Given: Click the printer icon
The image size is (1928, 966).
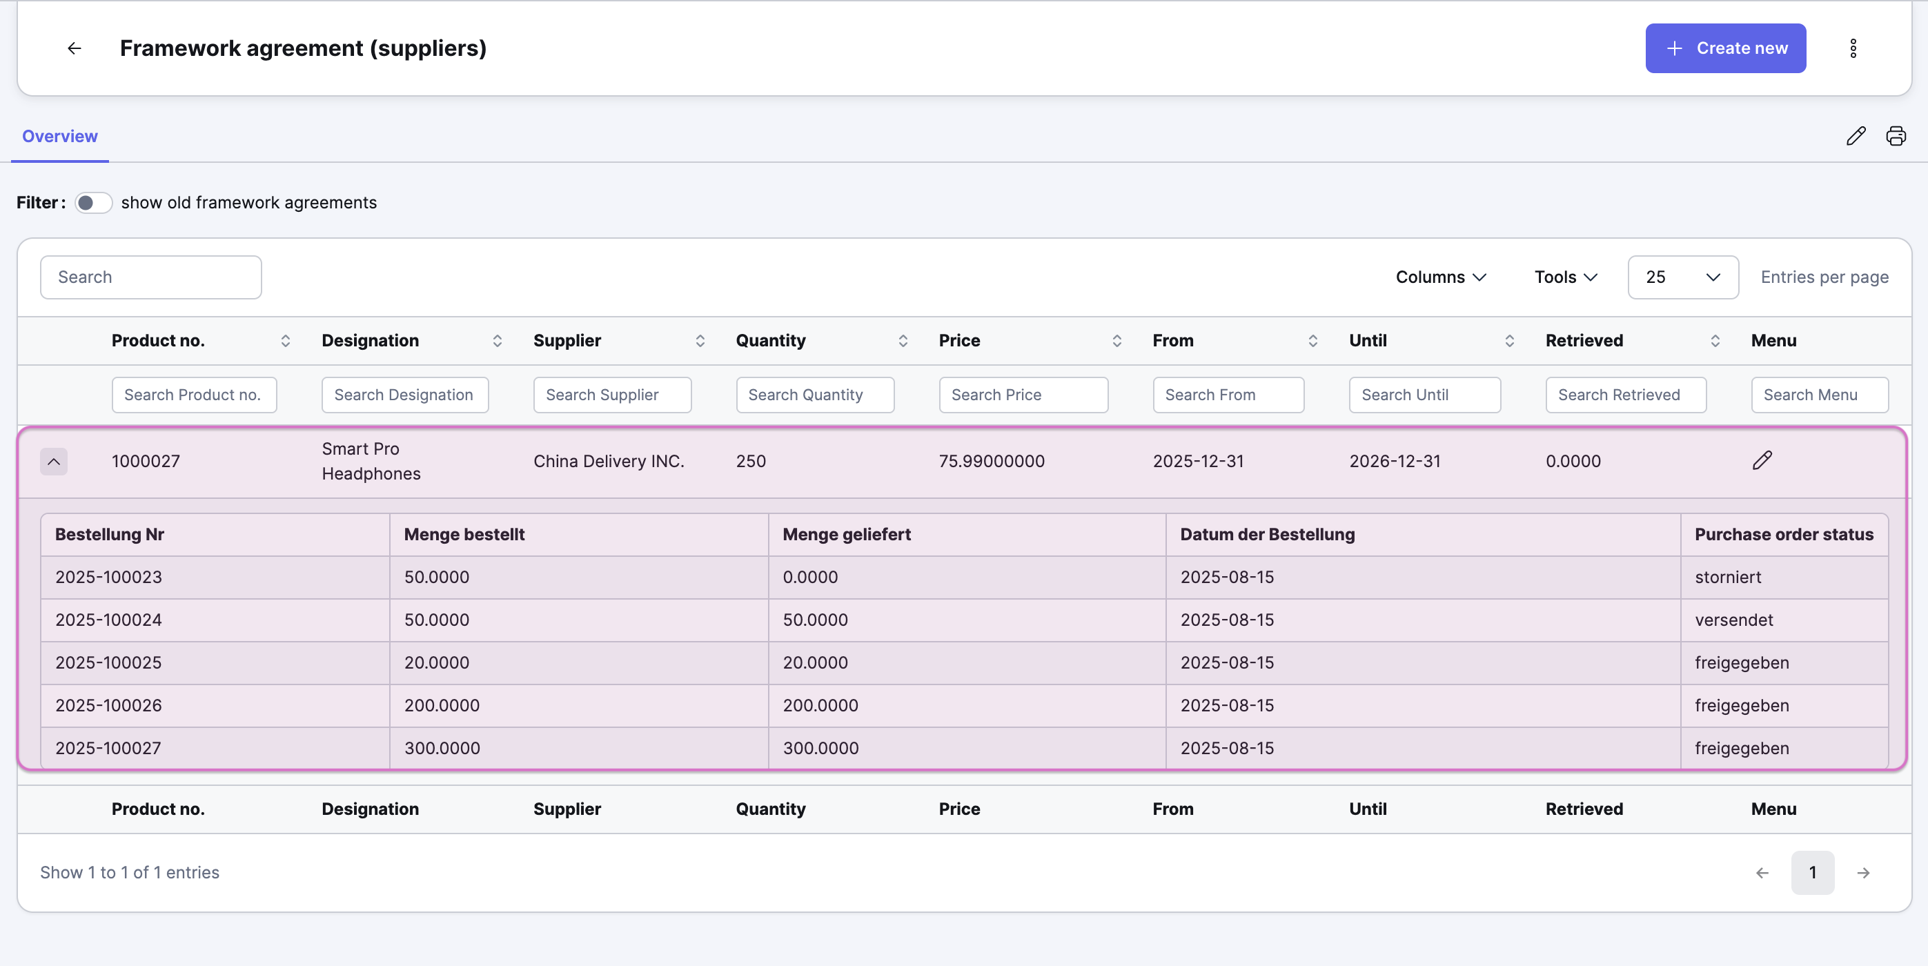Looking at the screenshot, I should tap(1896, 136).
